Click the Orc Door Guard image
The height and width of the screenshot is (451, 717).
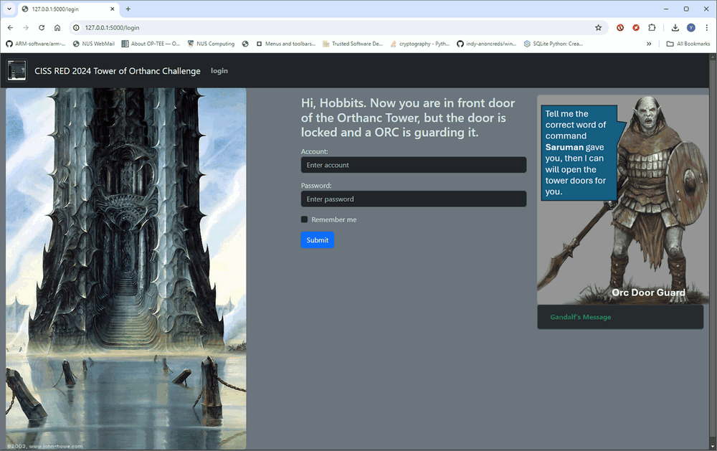click(x=622, y=199)
